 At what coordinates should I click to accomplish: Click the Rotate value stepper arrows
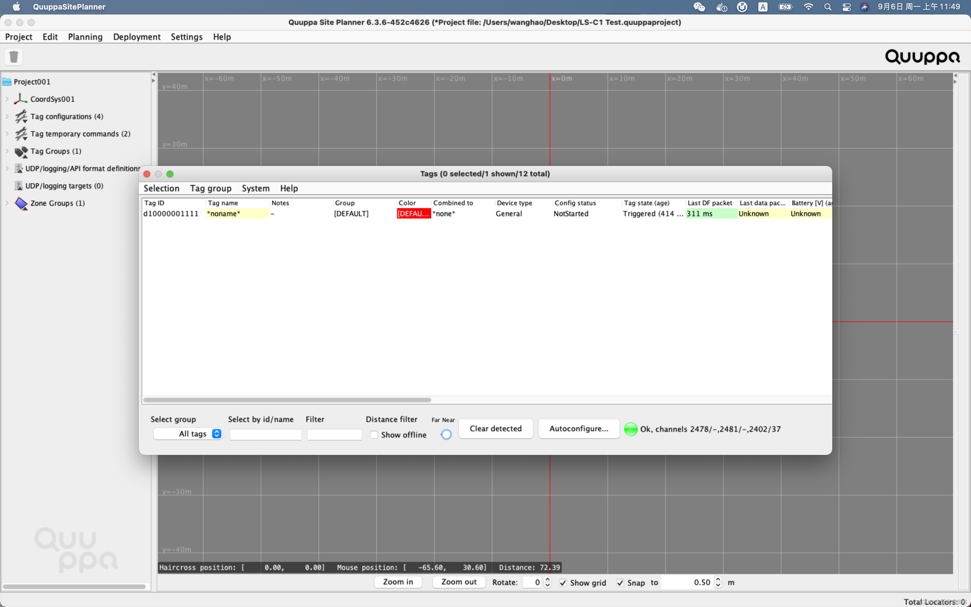pyautogui.click(x=547, y=582)
